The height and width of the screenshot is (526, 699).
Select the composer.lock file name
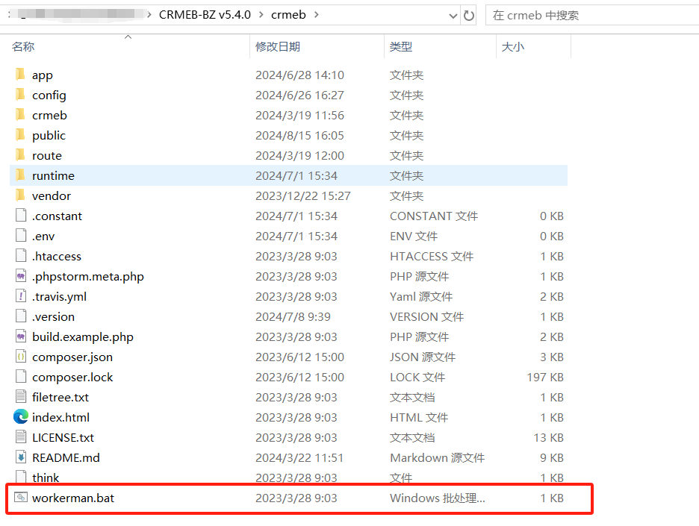pos(72,378)
